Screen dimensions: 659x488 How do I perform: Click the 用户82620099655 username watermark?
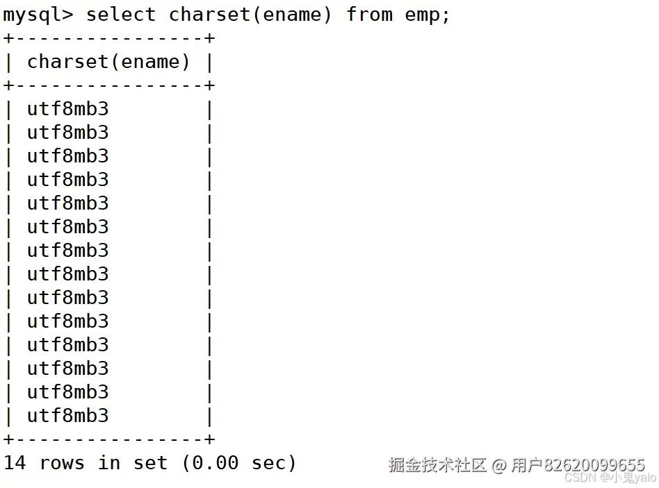pyautogui.click(x=578, y=465)
